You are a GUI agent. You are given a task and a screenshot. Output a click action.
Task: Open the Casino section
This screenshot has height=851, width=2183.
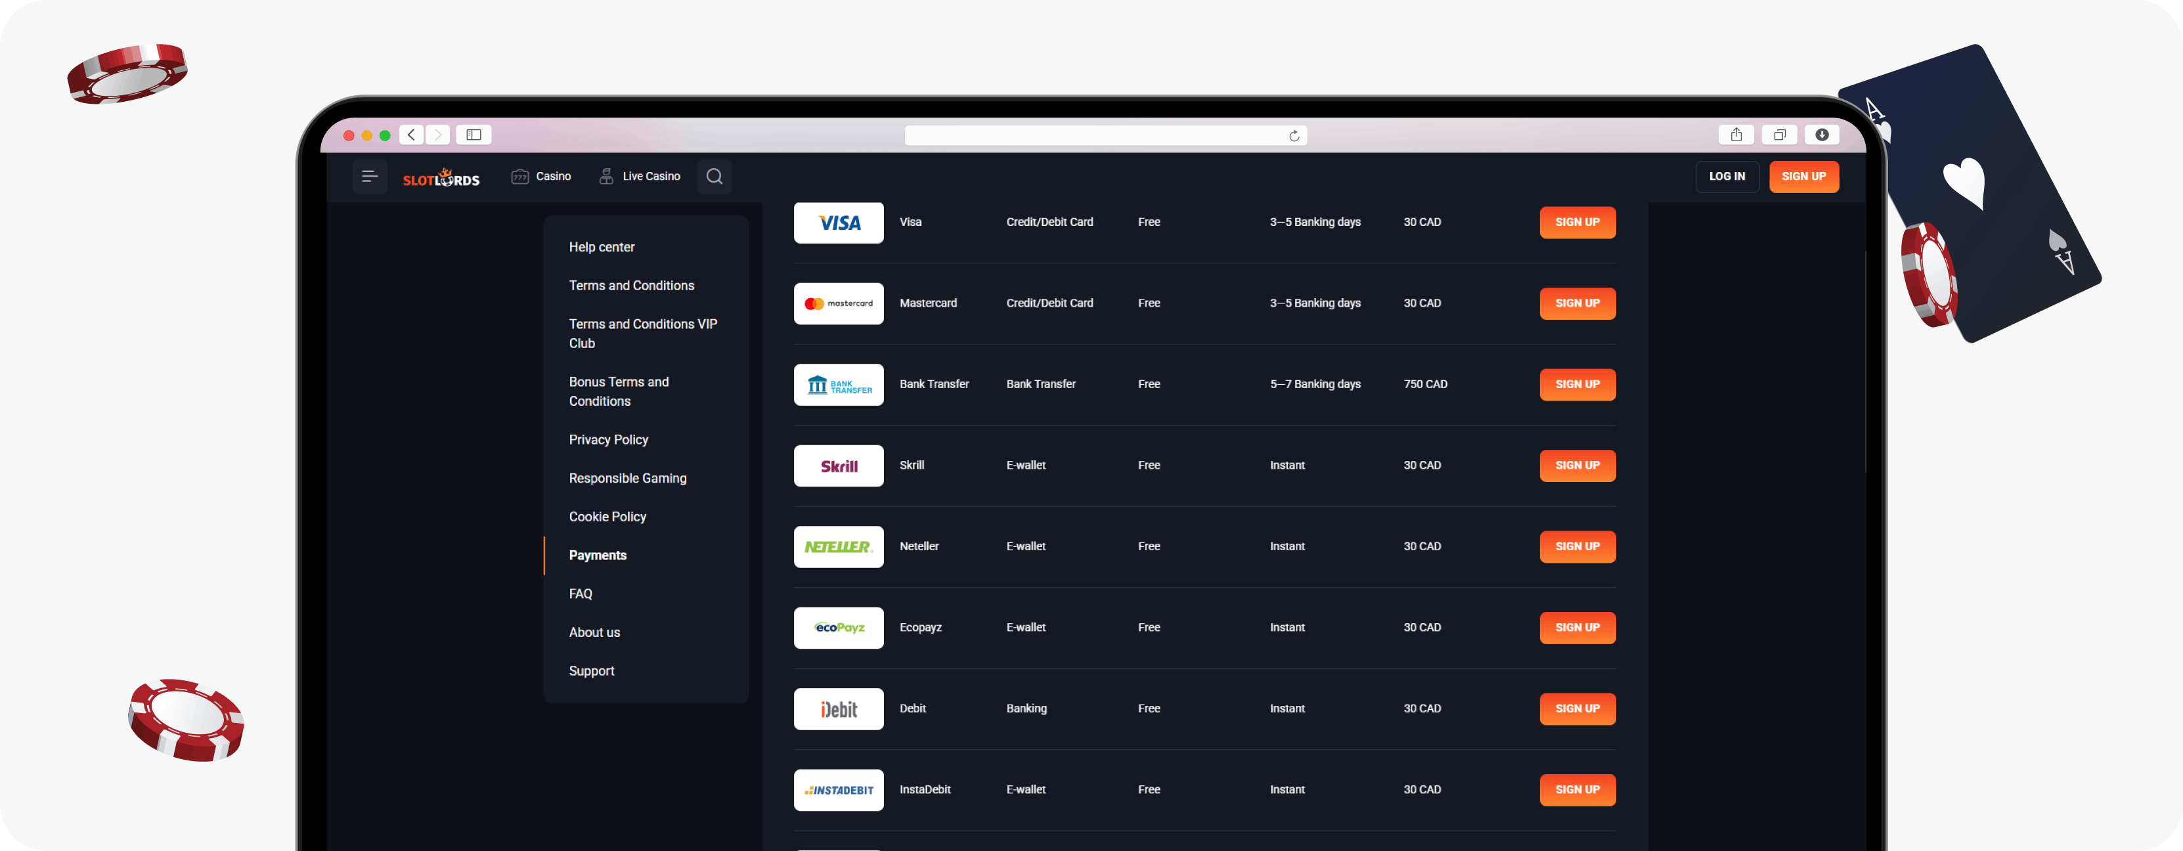pos(542,176)
